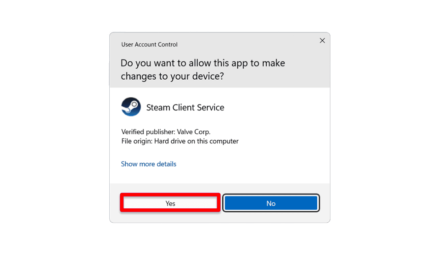The width and height of the screenshot is (432, 259).
Task: Click the X icon in the dialog corner
Action: coord(322,40)
